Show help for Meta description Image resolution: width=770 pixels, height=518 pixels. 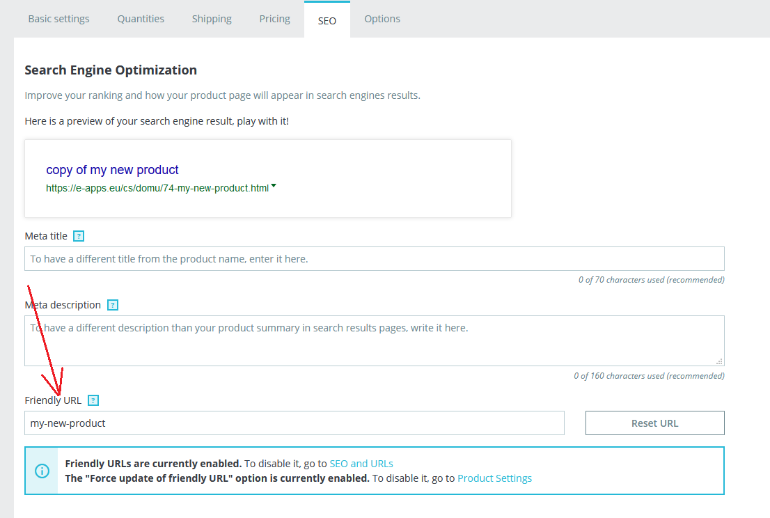(x=113, y=305)
